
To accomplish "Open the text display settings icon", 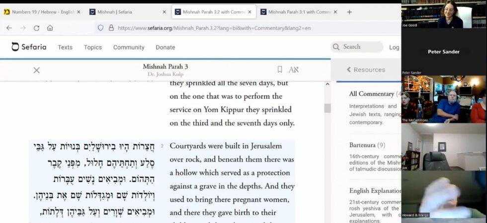I will [x=294, y=70].
